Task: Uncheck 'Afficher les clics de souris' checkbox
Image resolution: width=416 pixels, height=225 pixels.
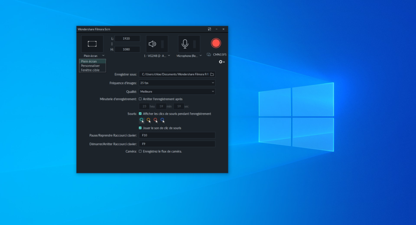Action: tap(140, 114)
